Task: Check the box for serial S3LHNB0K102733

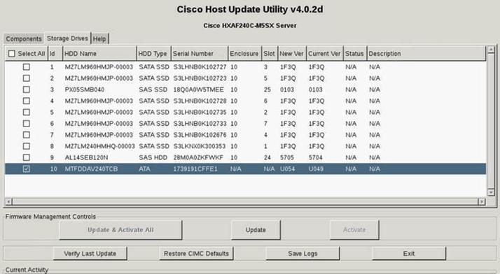Action: click(x=27, y=124)
